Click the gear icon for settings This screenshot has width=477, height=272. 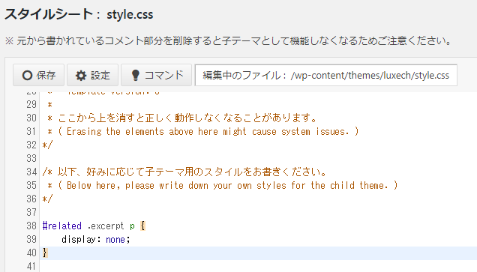tap(81, 76)
